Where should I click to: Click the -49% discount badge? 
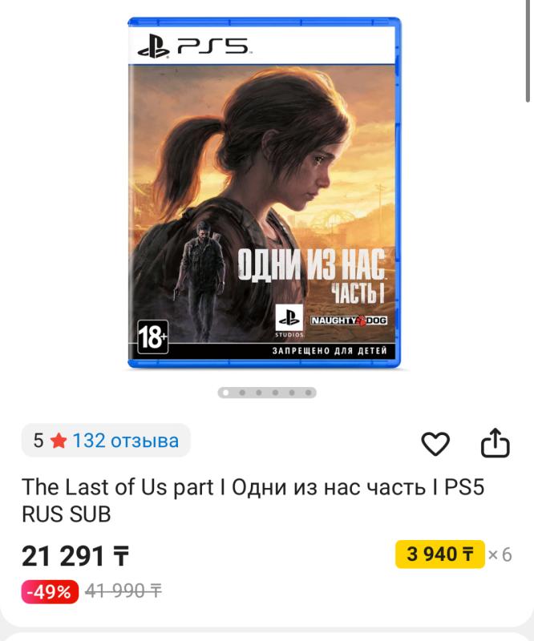(50, 591)
